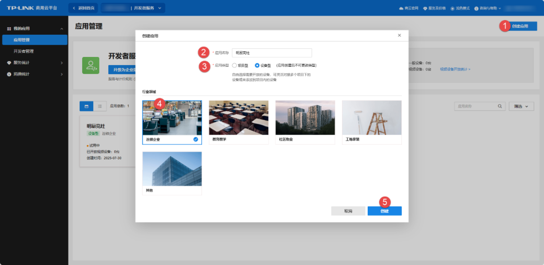Viewport: 544px width, 265px height.
Task: Toggle 浅色模式 sun icon
Action: (x=452, y=9)
